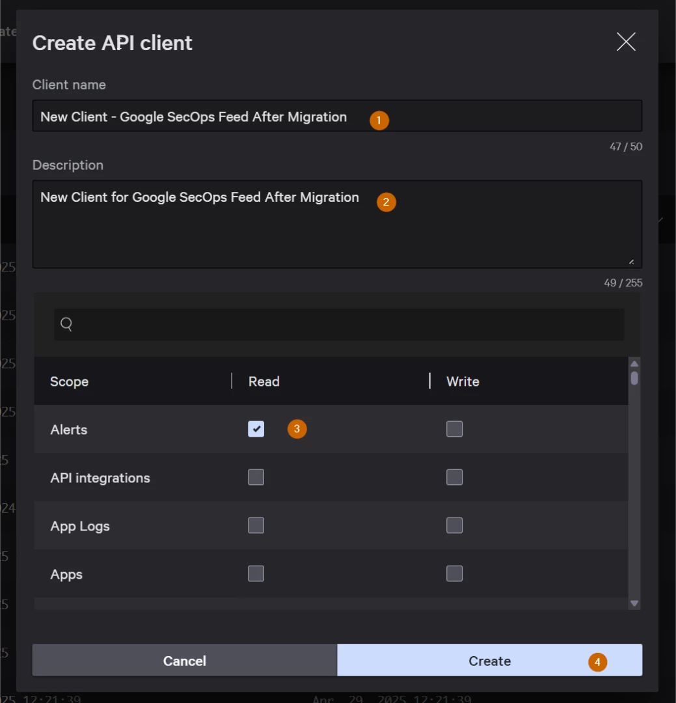This screenshot has width=676, height=703.
Task: Focus the Client name field
Action: pos(337,116)
